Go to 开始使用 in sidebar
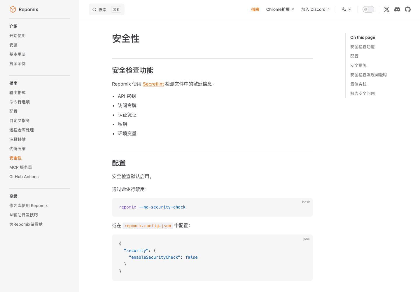This screenshot has height=292, width=420. 17,36
